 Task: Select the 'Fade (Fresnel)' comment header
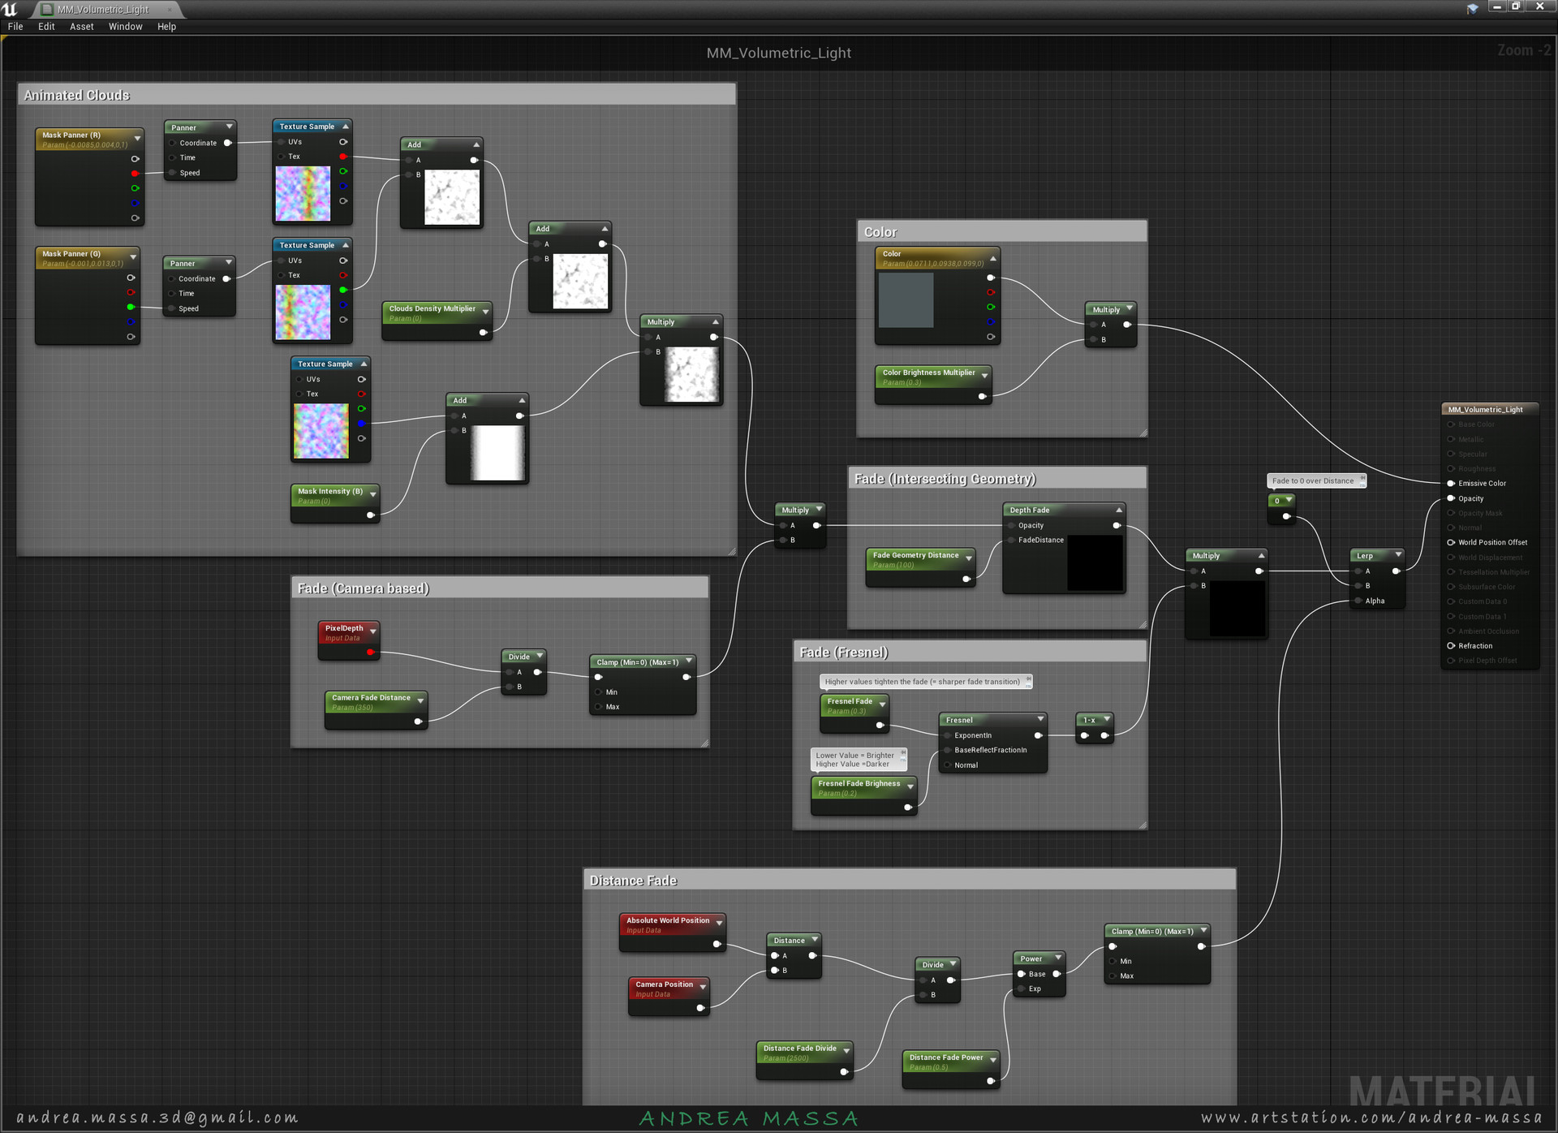pos(970,653)
